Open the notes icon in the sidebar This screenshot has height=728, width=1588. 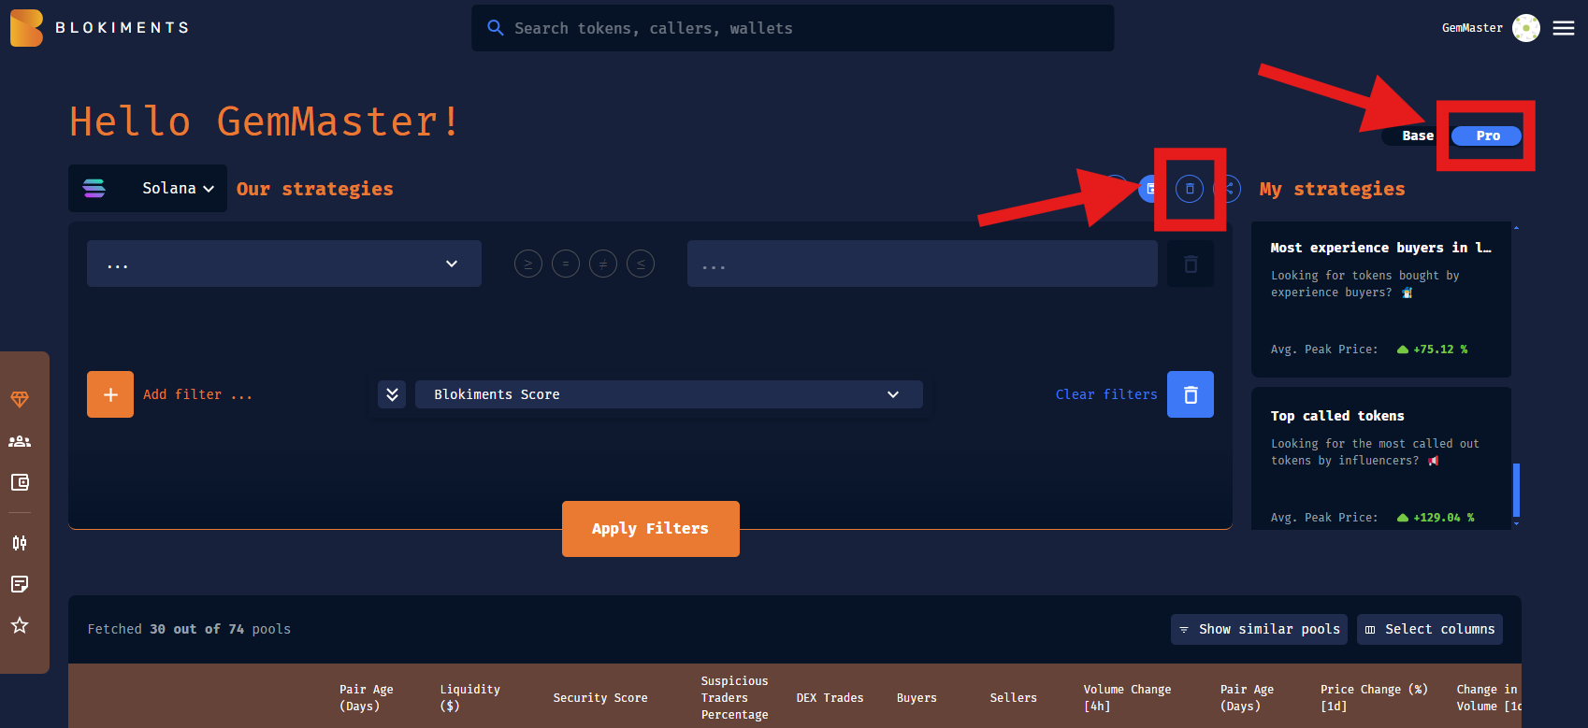[20, 584]
